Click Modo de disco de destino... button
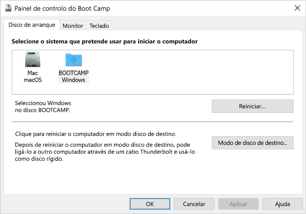This screenshot has width=306, height=214. (x=252, y=143)
